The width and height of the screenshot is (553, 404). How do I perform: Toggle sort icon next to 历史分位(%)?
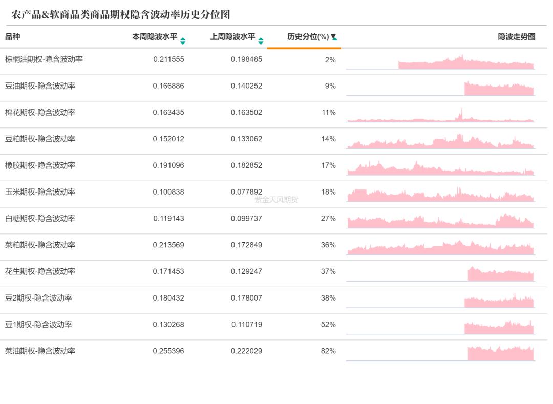coord(334,37)
